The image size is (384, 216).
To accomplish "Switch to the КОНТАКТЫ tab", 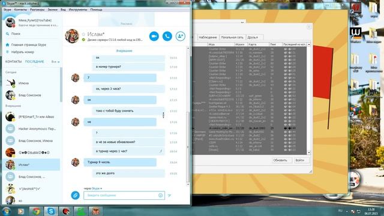I will click(13, 62).
